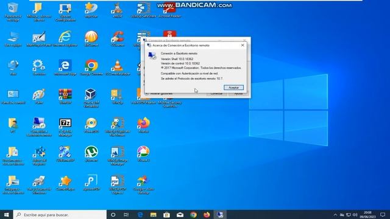Open the Servicios gear shortcut
390x219 pixels.
[39, 68]
